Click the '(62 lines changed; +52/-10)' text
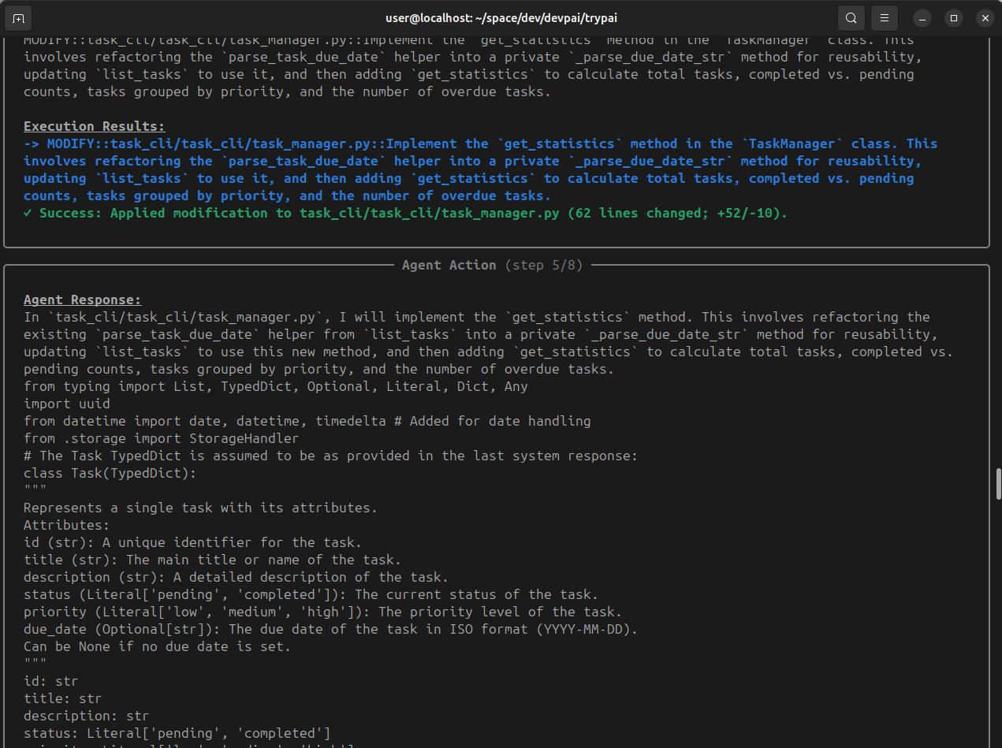Screen dimensions: 1002x748 (677, 213)
